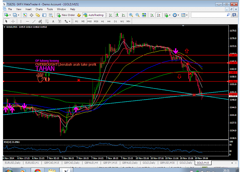Open the Market Watch window icon
The width and height of the screenshot is (240, 172).
(25, 15)
